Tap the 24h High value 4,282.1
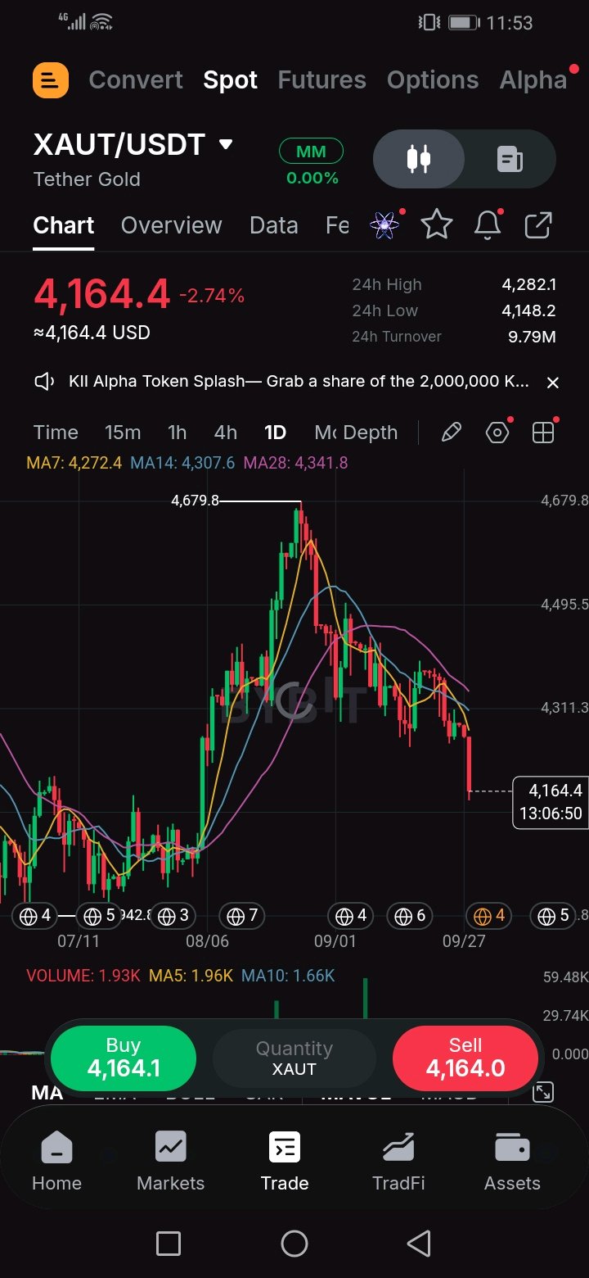 pos(528,284)
